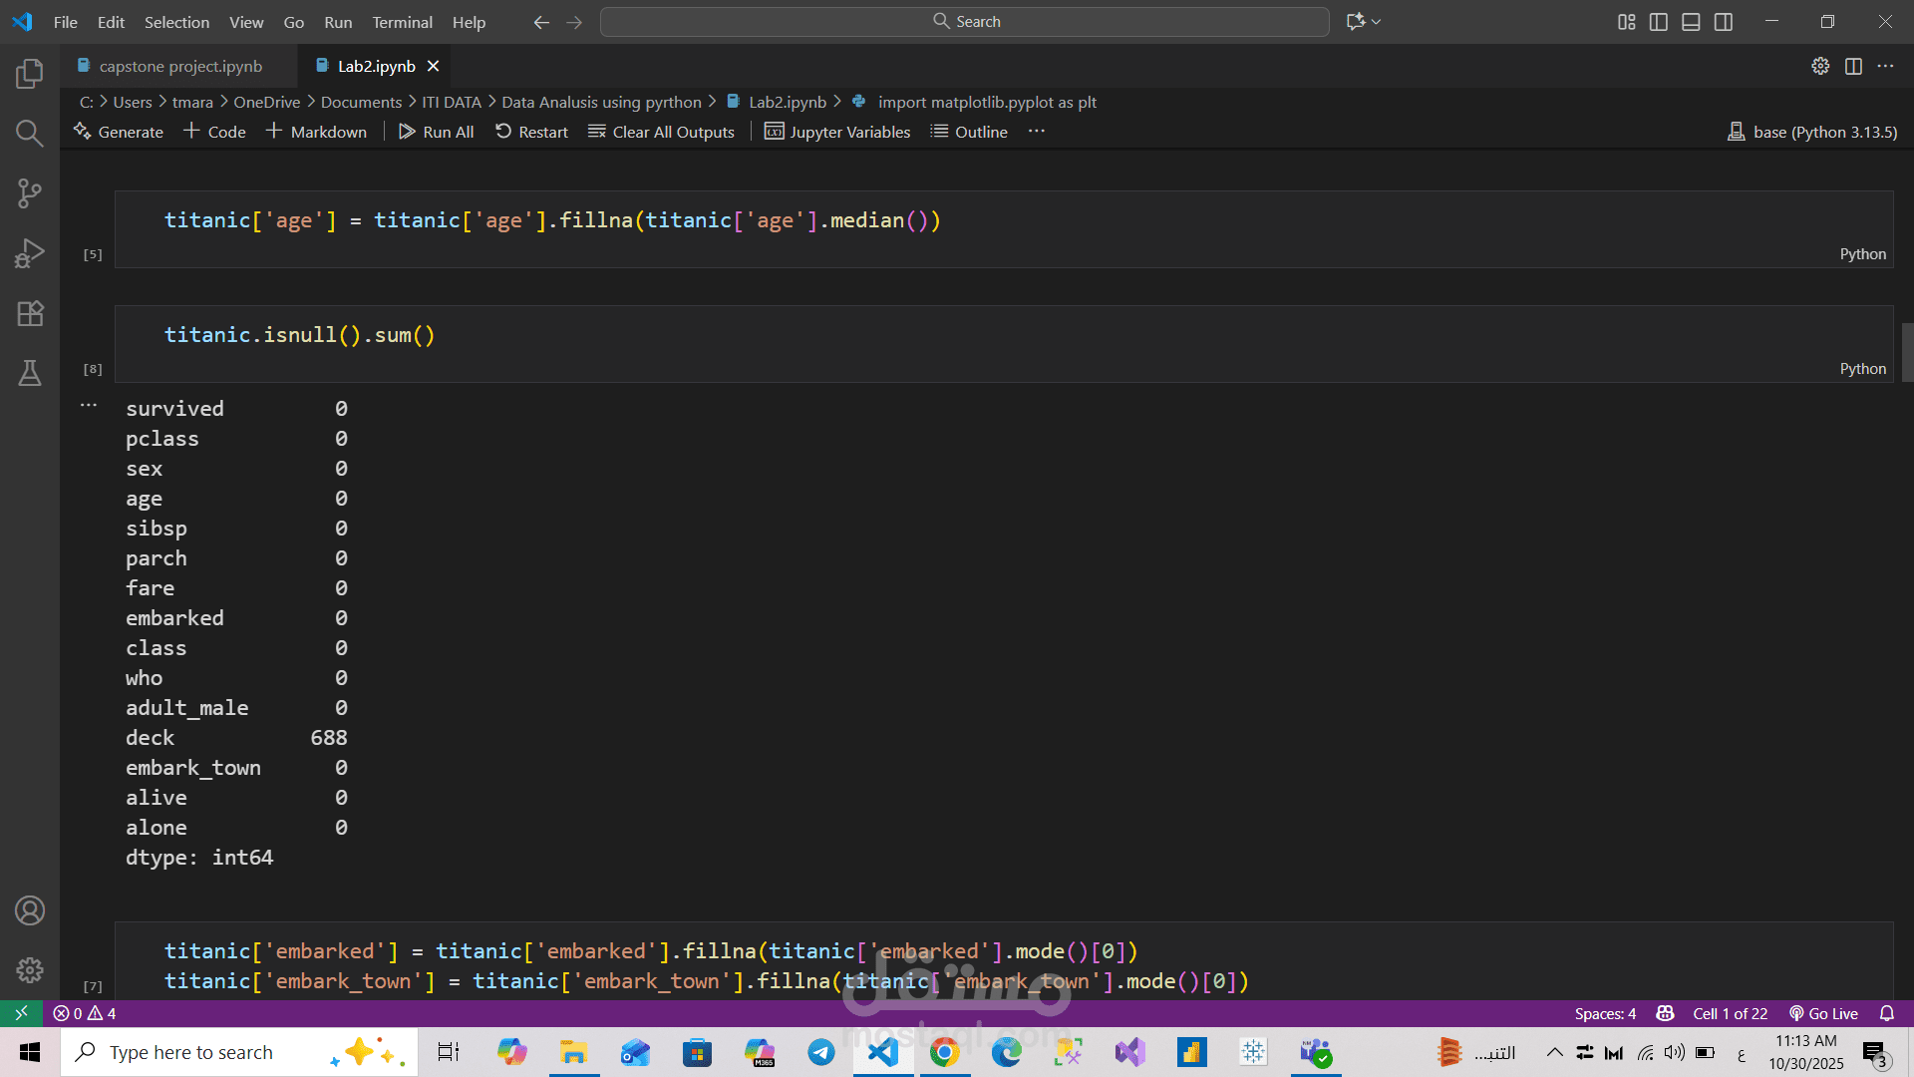
Task: Open the Extensions view icon
Action: (x=30, y=313)
